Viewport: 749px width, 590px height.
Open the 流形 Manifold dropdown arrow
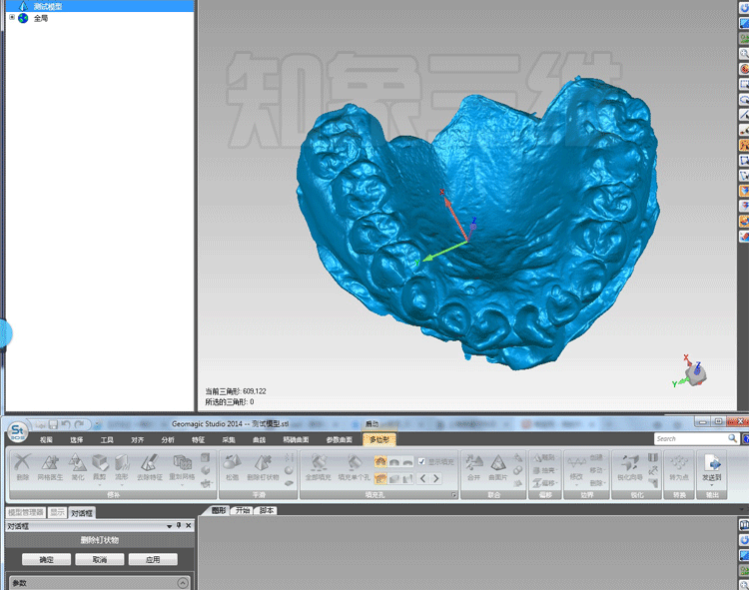121,485
